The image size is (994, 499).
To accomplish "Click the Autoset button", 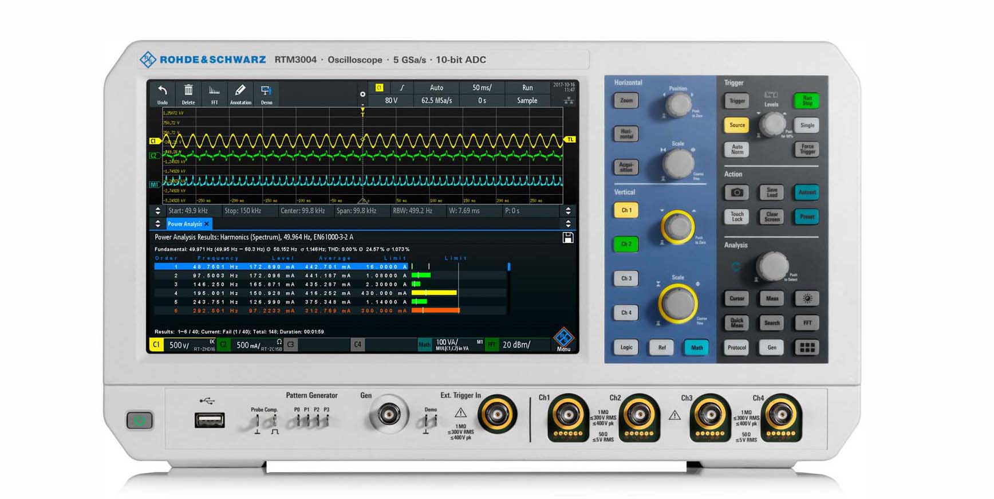I will [x=807, y=192].
